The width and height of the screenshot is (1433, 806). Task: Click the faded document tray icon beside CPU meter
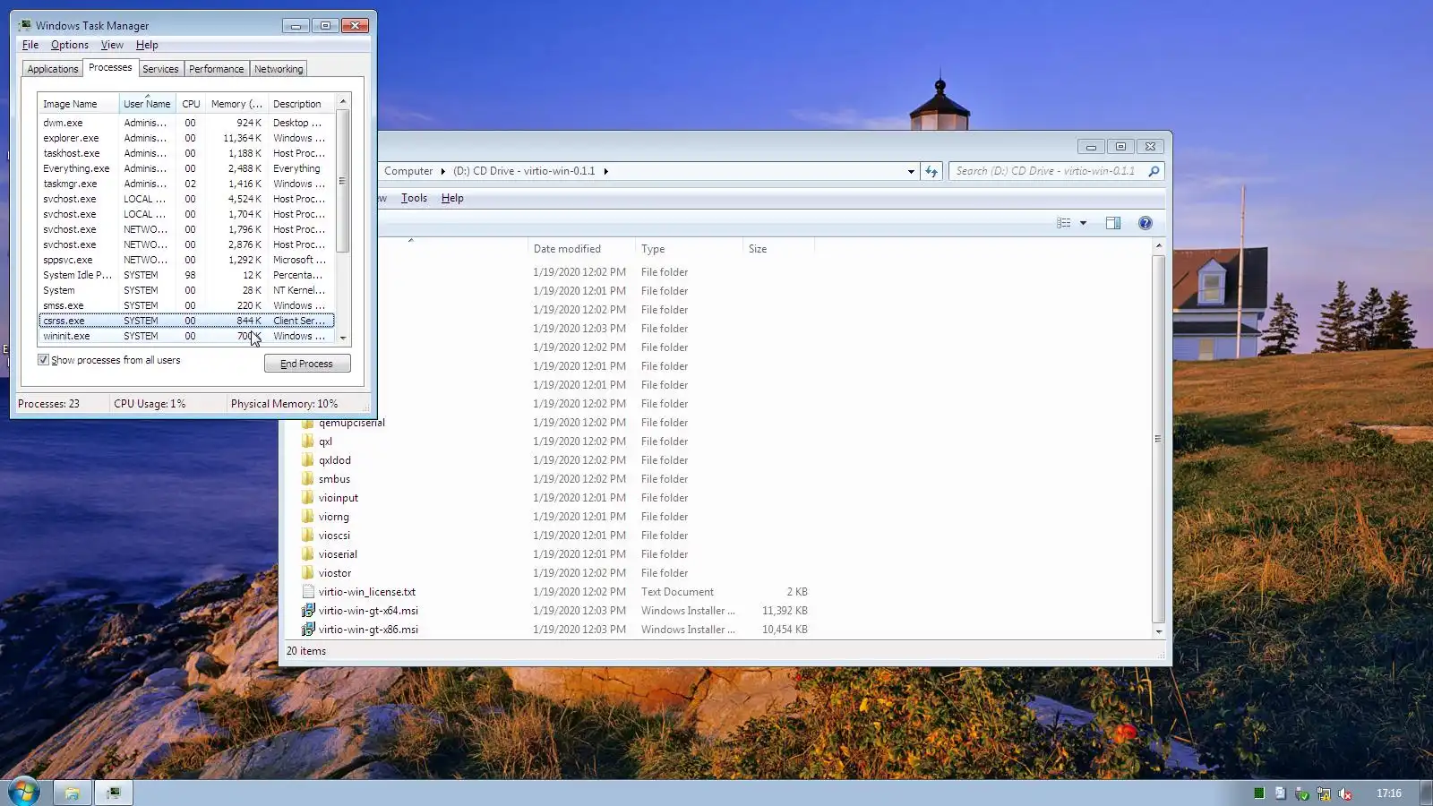[x=1281, y=793]
